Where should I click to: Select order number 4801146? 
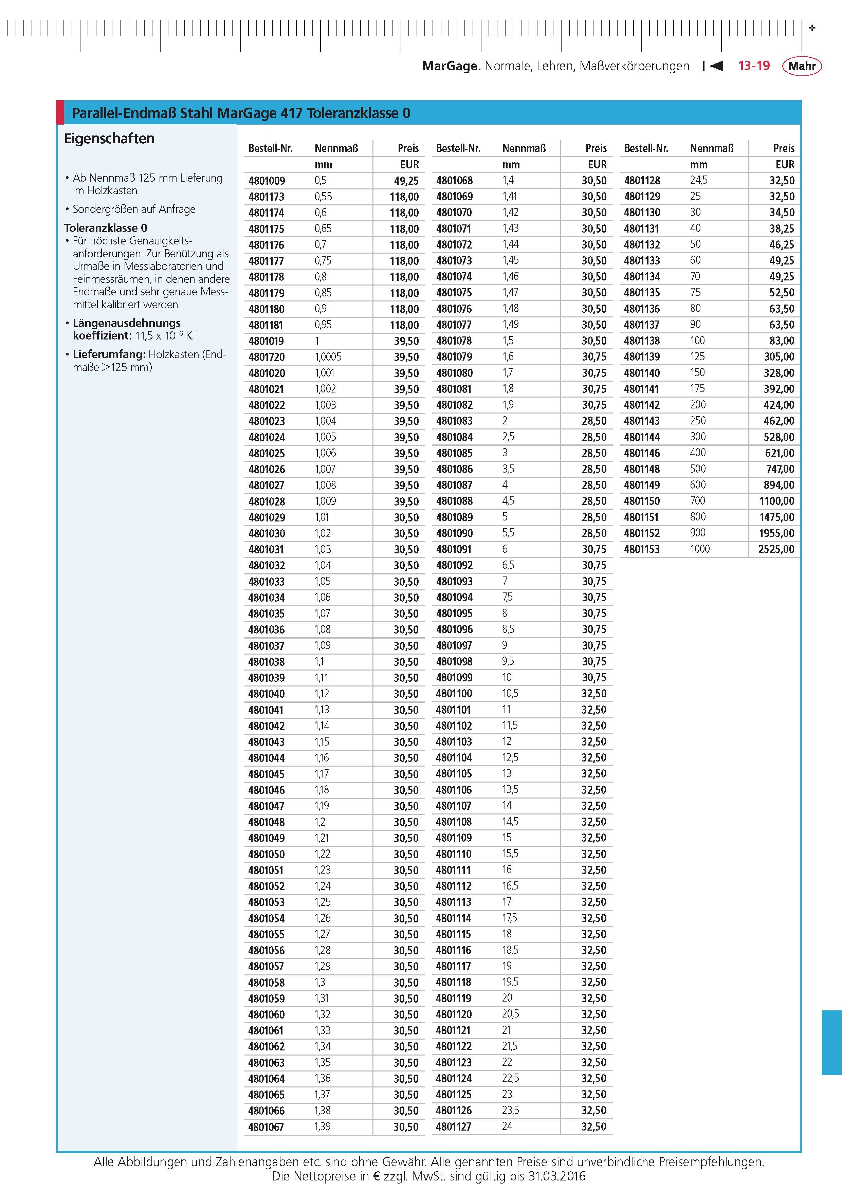[642, 453]
